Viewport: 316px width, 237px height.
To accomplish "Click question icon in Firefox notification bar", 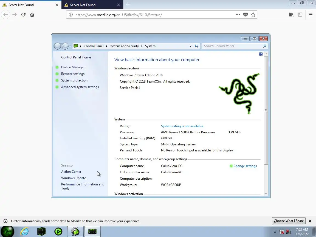I will 6,221.
